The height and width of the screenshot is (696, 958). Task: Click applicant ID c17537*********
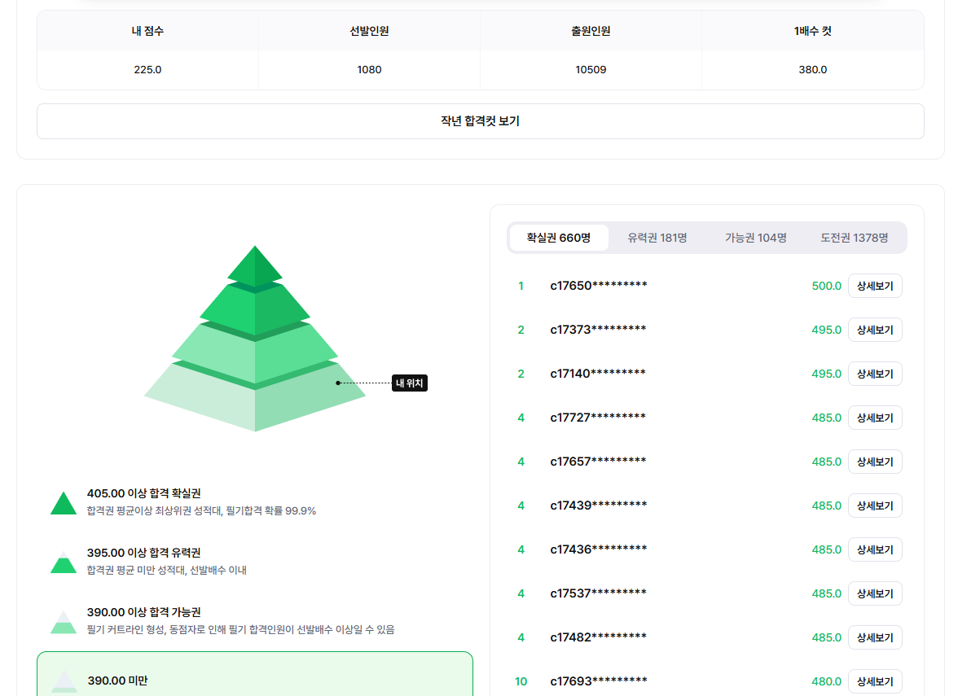point(598,593)
